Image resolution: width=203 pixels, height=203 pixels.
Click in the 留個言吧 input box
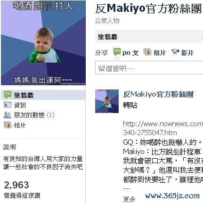pos(149,68)
